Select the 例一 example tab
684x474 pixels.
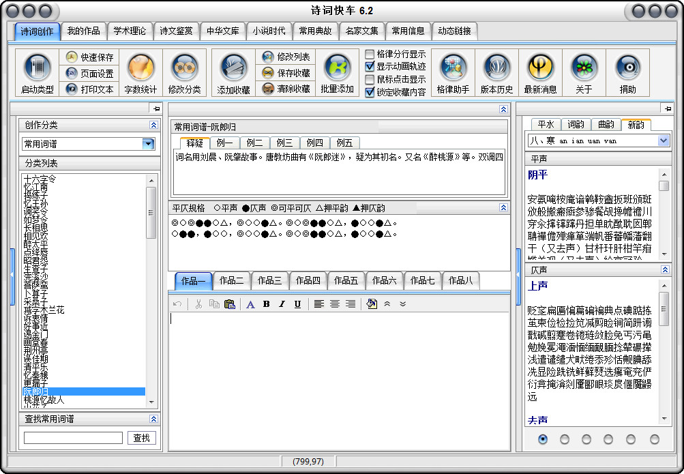click(x=224, y=143)
